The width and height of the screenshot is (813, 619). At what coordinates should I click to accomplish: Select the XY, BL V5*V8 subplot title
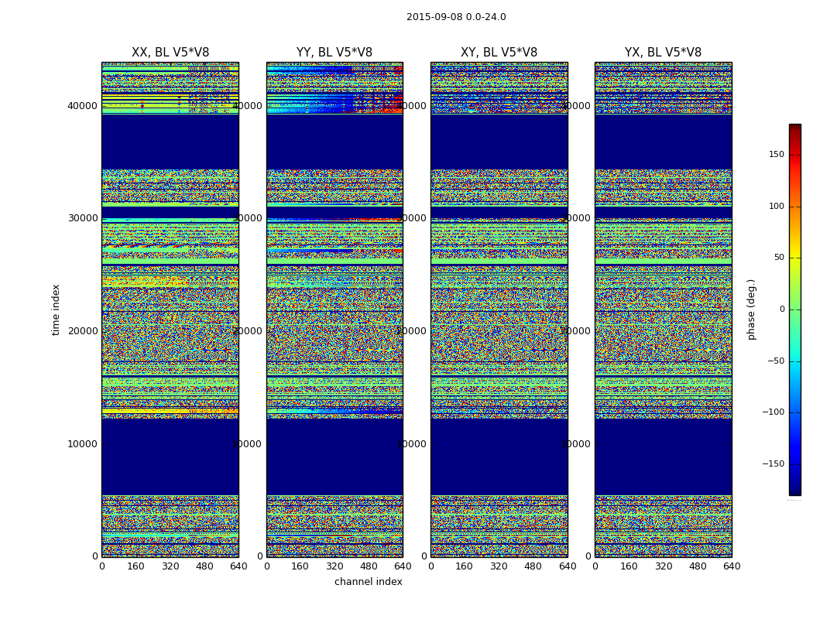pyautogui.click(x=499, y=53)
